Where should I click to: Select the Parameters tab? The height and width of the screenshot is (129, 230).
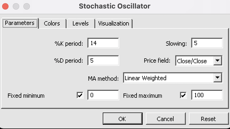(20, 23)
